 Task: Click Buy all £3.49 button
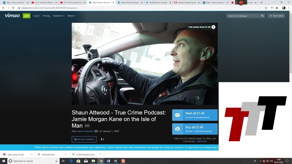click(x=195, y=129)
